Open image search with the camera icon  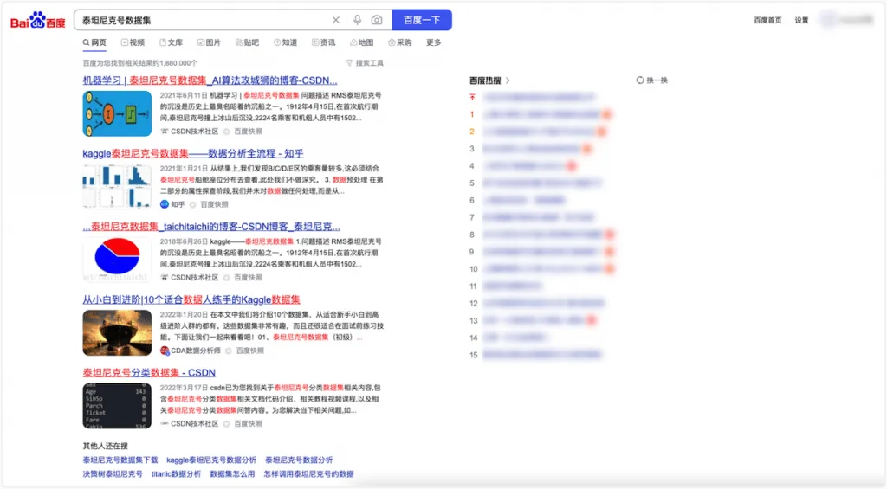[x=377, y=20]
